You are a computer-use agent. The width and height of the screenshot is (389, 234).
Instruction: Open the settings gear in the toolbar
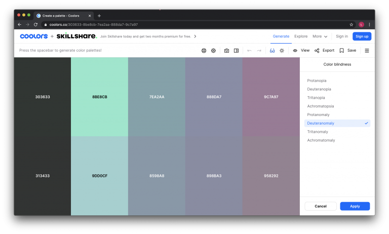[x=213, y=51]
